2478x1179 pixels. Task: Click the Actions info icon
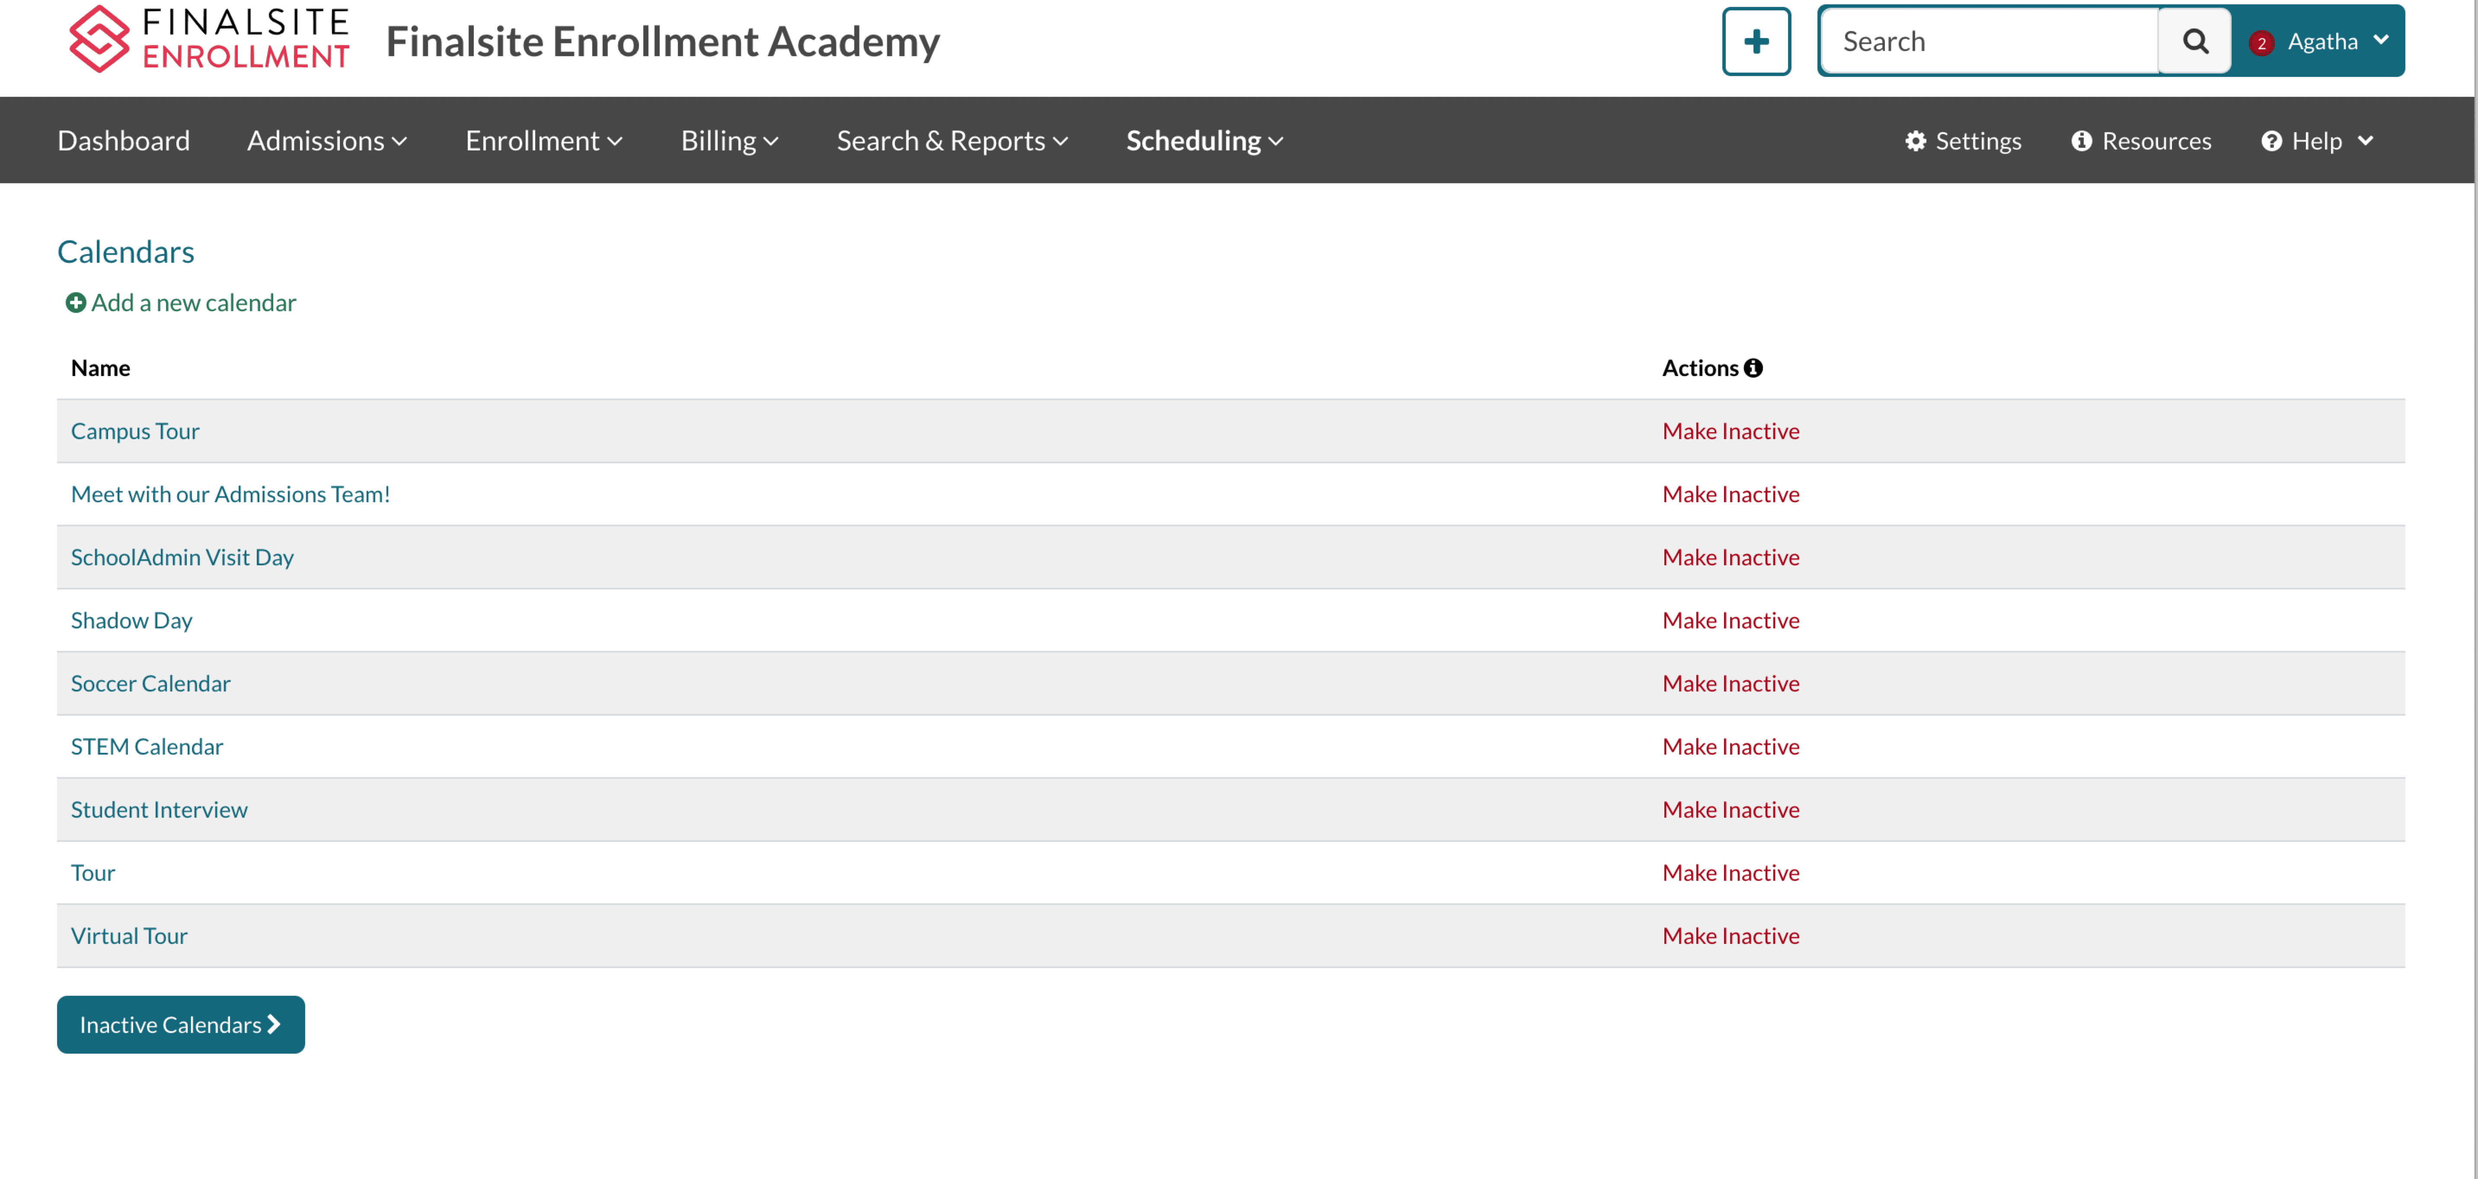pyautogui.click(x=1753, y=368)
